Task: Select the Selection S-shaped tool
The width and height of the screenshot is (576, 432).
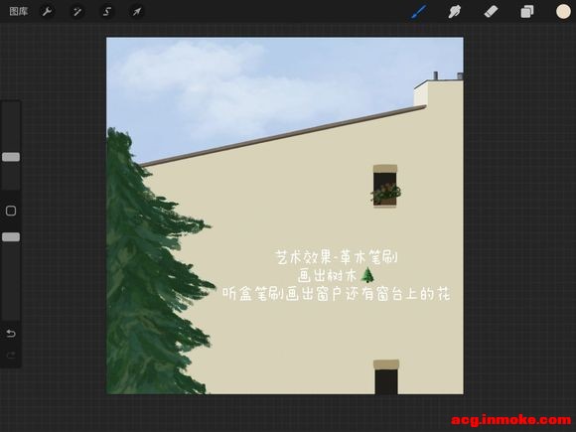Action: 107,11
